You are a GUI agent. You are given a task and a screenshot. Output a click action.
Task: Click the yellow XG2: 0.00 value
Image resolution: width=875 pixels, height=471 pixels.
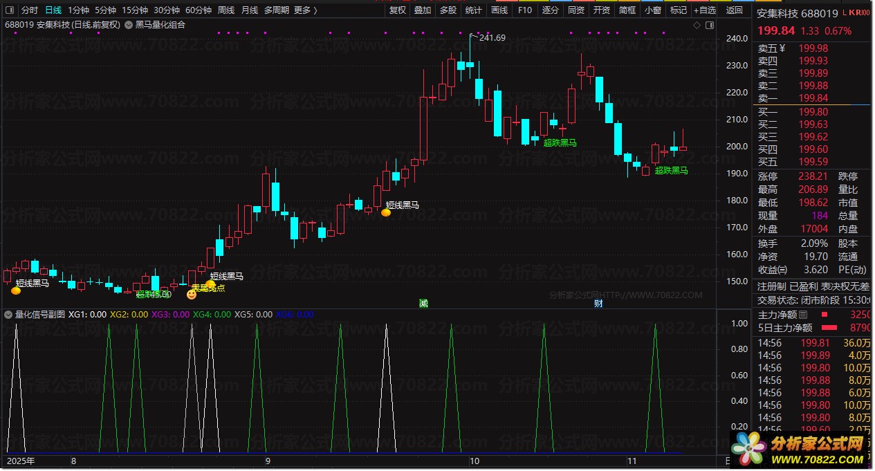(x=129, y=314)
